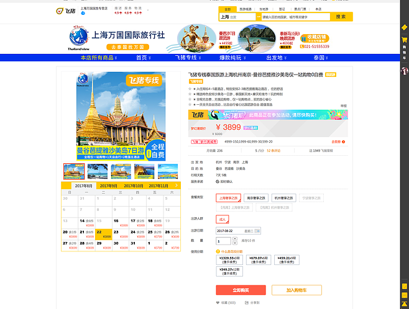Click the heart favorite icon below buy buttons
Viewport: 409px width, 309px height.
click(x=218, y=303)
